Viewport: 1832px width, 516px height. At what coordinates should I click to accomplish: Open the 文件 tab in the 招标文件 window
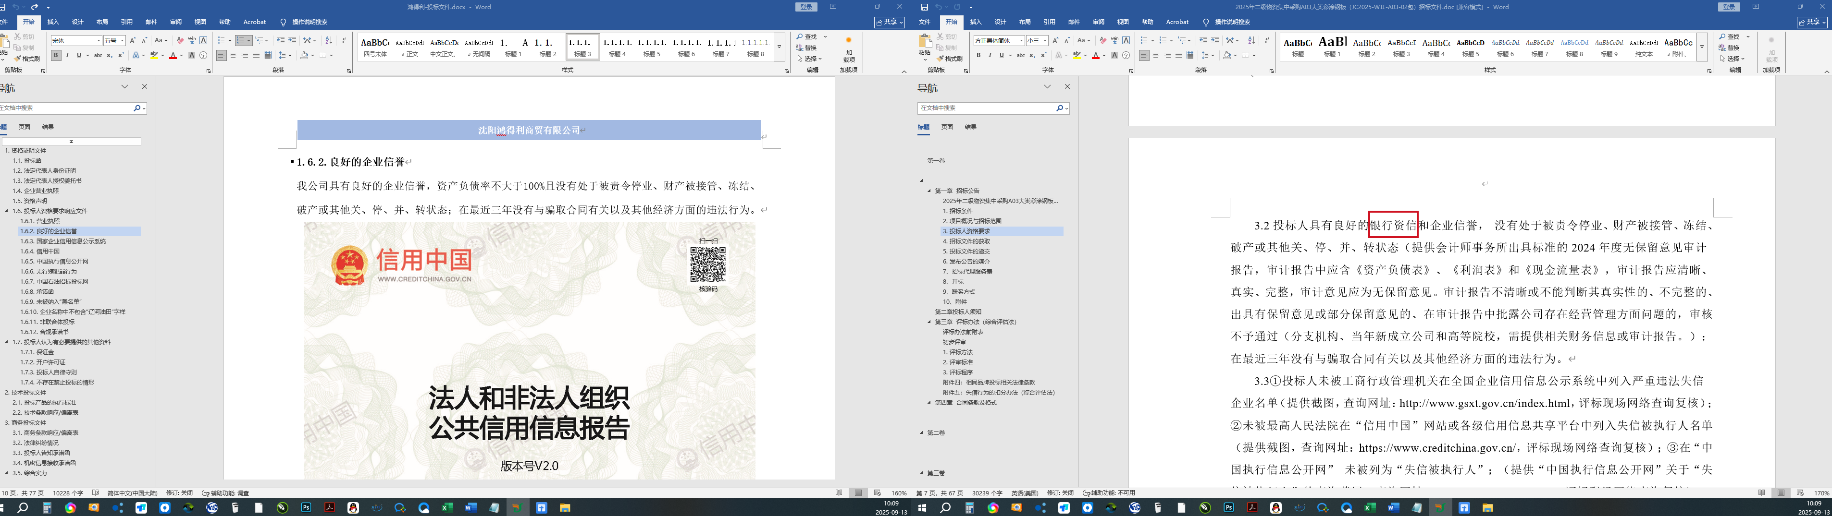(x=925, y=22)
